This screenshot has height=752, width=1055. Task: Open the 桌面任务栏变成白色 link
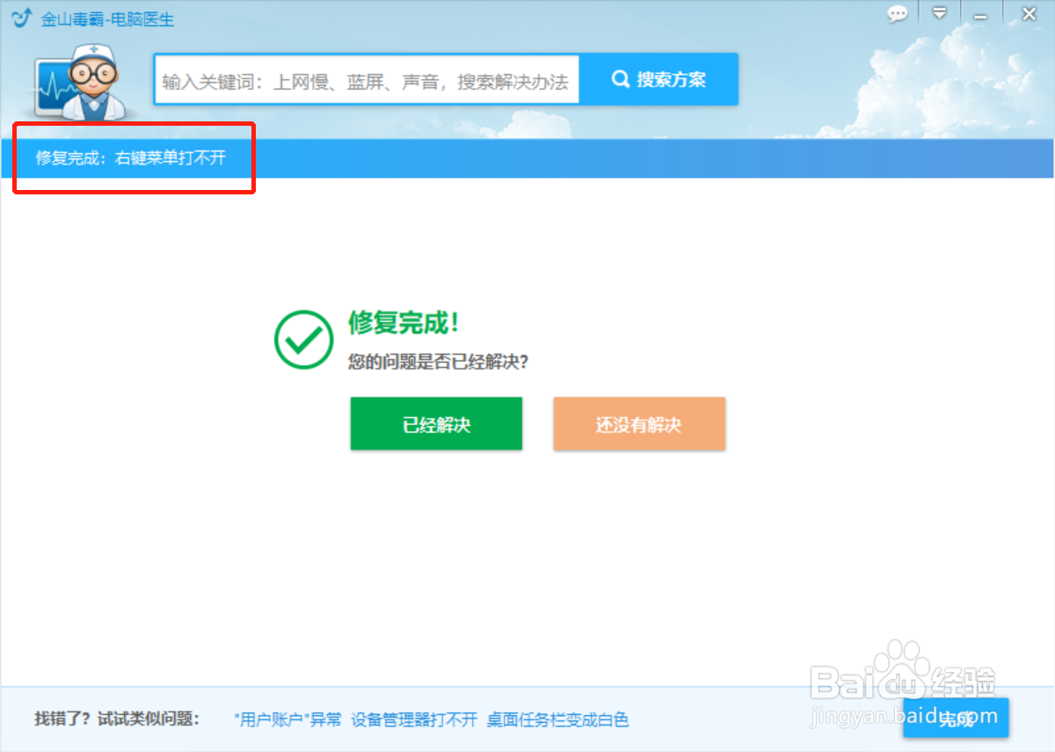point(558,719)
